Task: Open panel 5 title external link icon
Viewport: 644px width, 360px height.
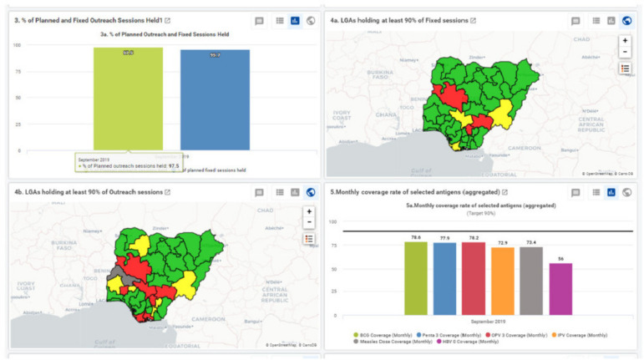Action: tap(505, 192)
